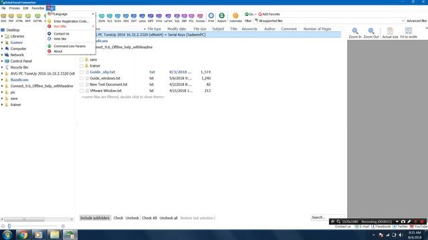The image size is (428, 240).
Task: Click the Check button
Action: tap(118, 218)
